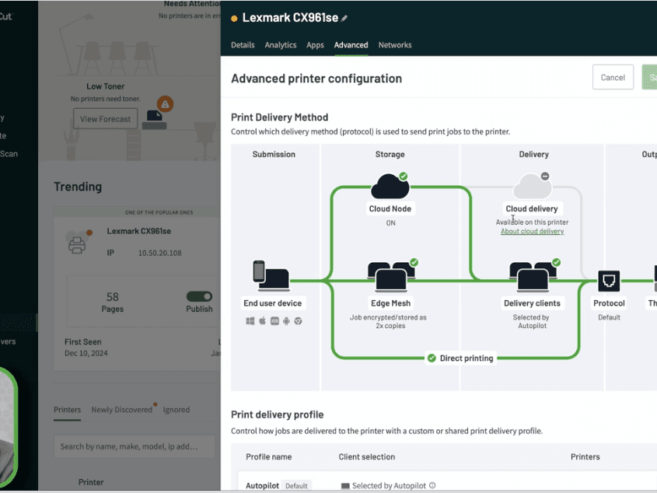Click the Printer column header in background list
The image size is (657, 493).
(90, 482)
